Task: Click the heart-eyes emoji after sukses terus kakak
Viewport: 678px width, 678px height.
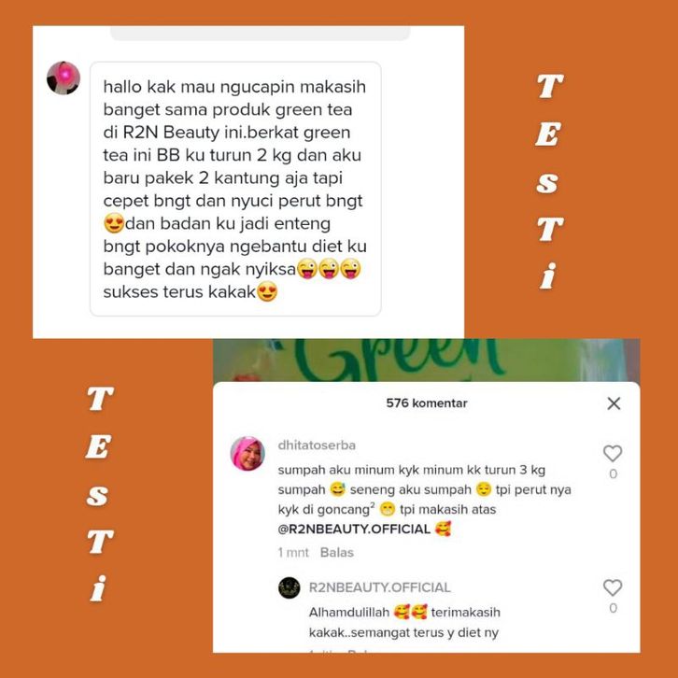Action: tap(267, 291)
